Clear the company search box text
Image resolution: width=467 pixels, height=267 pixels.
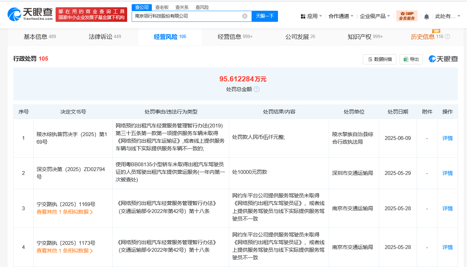pyautogui.click(x=245, y=16)
